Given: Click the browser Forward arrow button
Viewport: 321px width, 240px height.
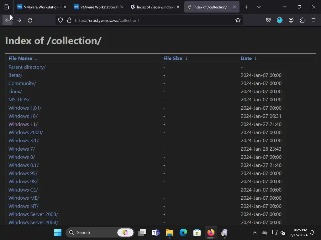Looking at the screenshot, I should 19,20.
